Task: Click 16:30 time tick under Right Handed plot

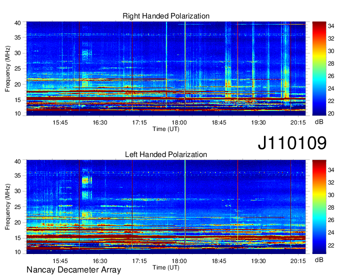Action: click(99, 122)
